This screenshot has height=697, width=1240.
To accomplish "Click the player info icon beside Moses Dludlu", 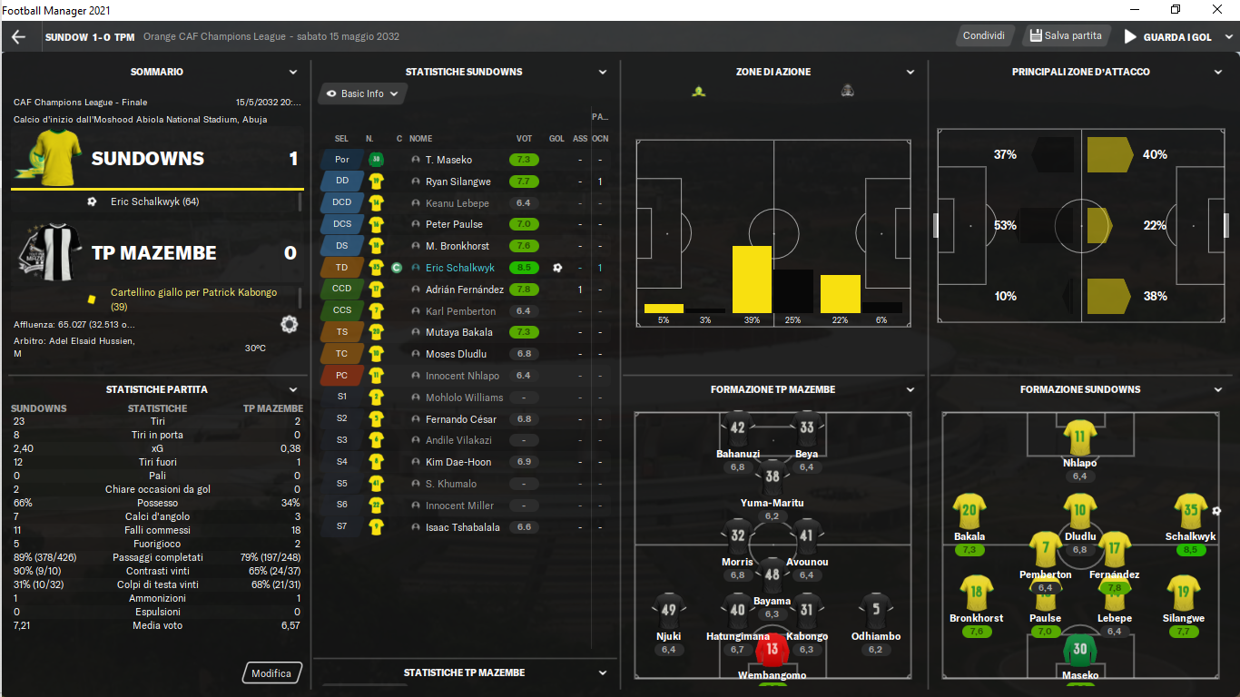I will coord(416,354).
